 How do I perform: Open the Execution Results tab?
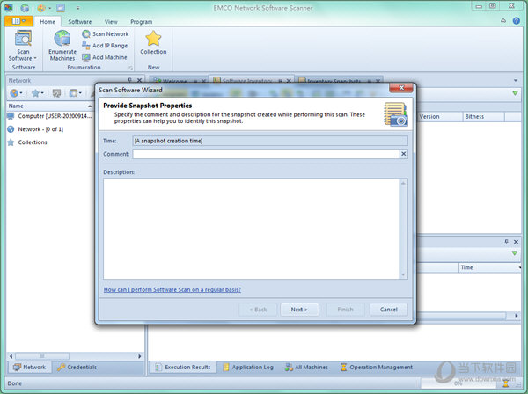(183, 367)
